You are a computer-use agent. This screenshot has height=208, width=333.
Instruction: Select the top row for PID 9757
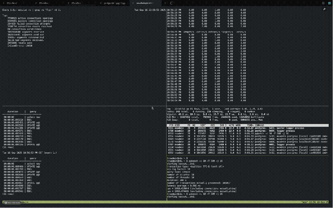(x=248, y=145)
